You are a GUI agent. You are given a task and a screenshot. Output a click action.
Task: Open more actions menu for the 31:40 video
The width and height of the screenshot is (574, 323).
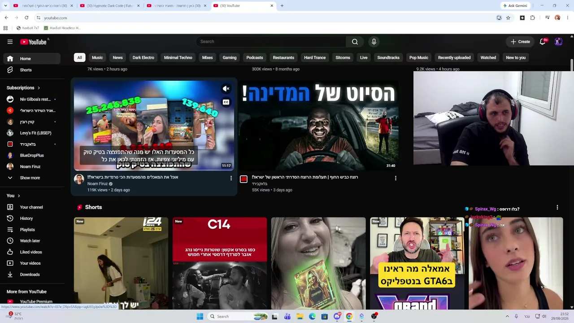click(x=396, y=179)
